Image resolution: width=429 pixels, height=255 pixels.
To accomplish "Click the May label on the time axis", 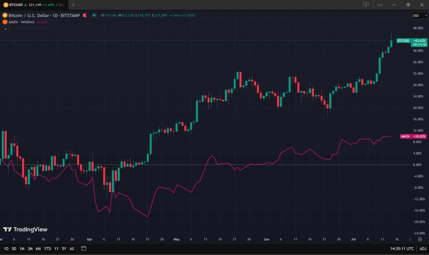I will coord(177,239).
